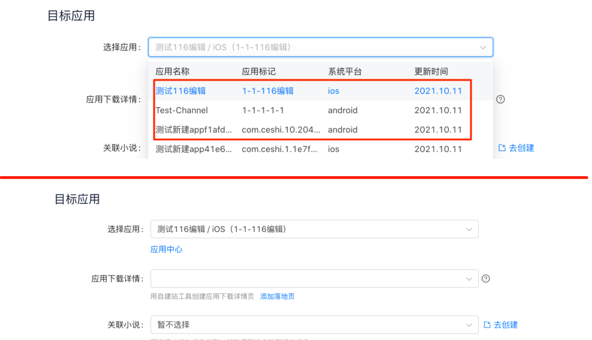Click the help icon beside top 应用下载详情 field
This screenshot has height=340, width=592.
[500, 99]
